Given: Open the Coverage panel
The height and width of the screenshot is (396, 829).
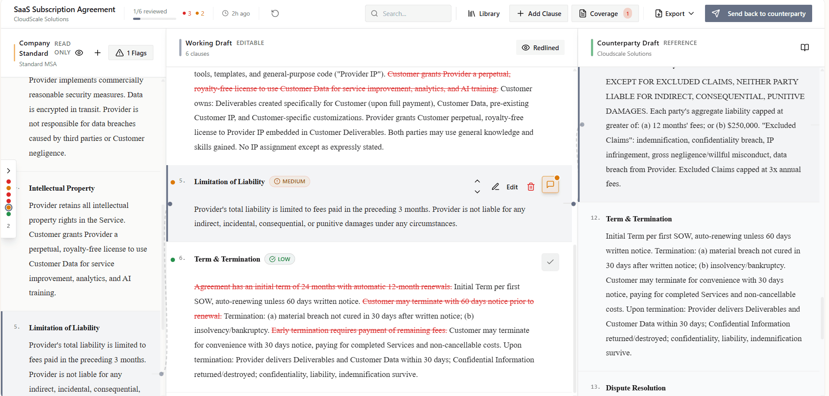Looking at the screenshot, I should pos(604,13).
